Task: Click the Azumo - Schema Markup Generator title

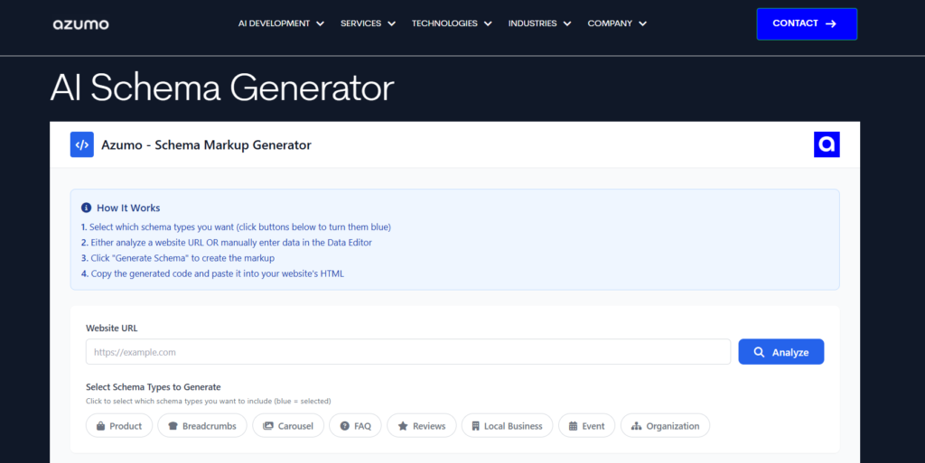Action: point(206,145)
